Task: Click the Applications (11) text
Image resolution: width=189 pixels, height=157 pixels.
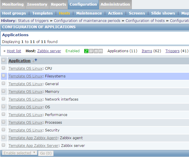Action: [x=122, y=51]
